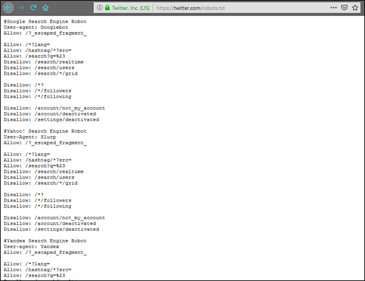This screenshot has width=365, height=281.
Task: Bookmark this page with the star icon
Action: [x=355, y=8]
